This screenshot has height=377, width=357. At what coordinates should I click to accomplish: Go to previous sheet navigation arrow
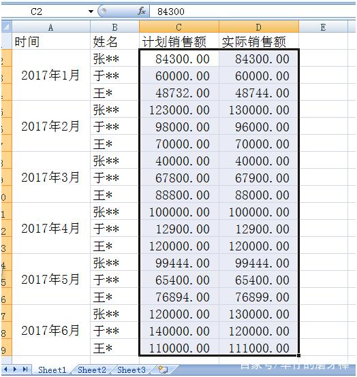5,369
